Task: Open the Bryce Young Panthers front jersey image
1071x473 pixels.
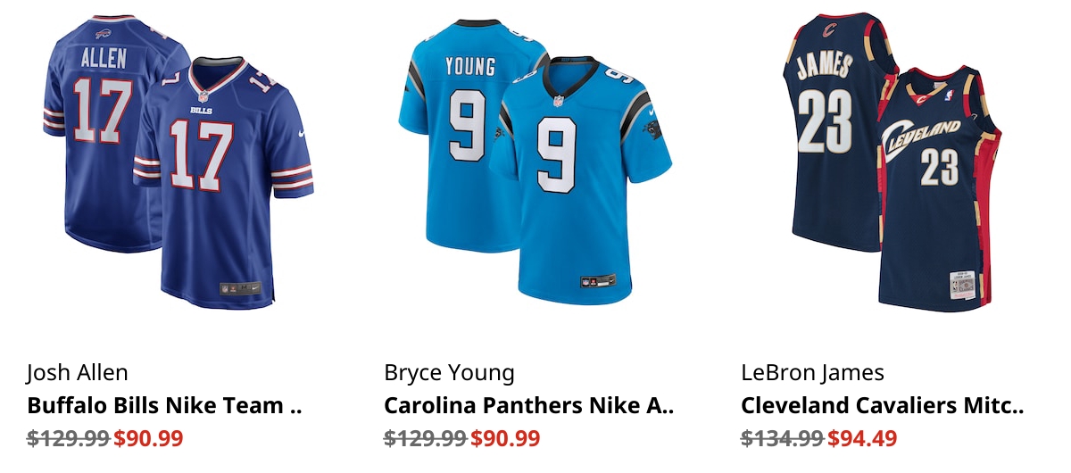Action: coord(580,183)
